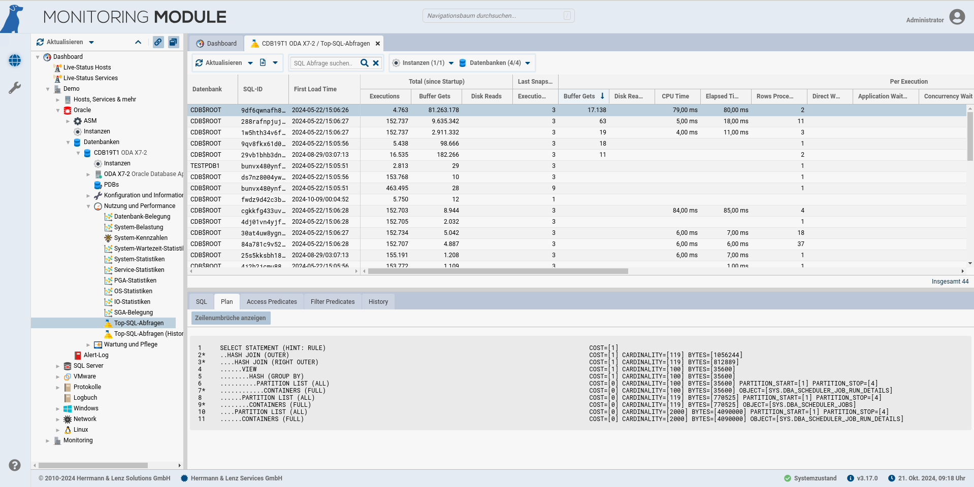Click the Alert-Log red document icon
The width and height of the screenshot is (974, 487).
pos(78,355)
